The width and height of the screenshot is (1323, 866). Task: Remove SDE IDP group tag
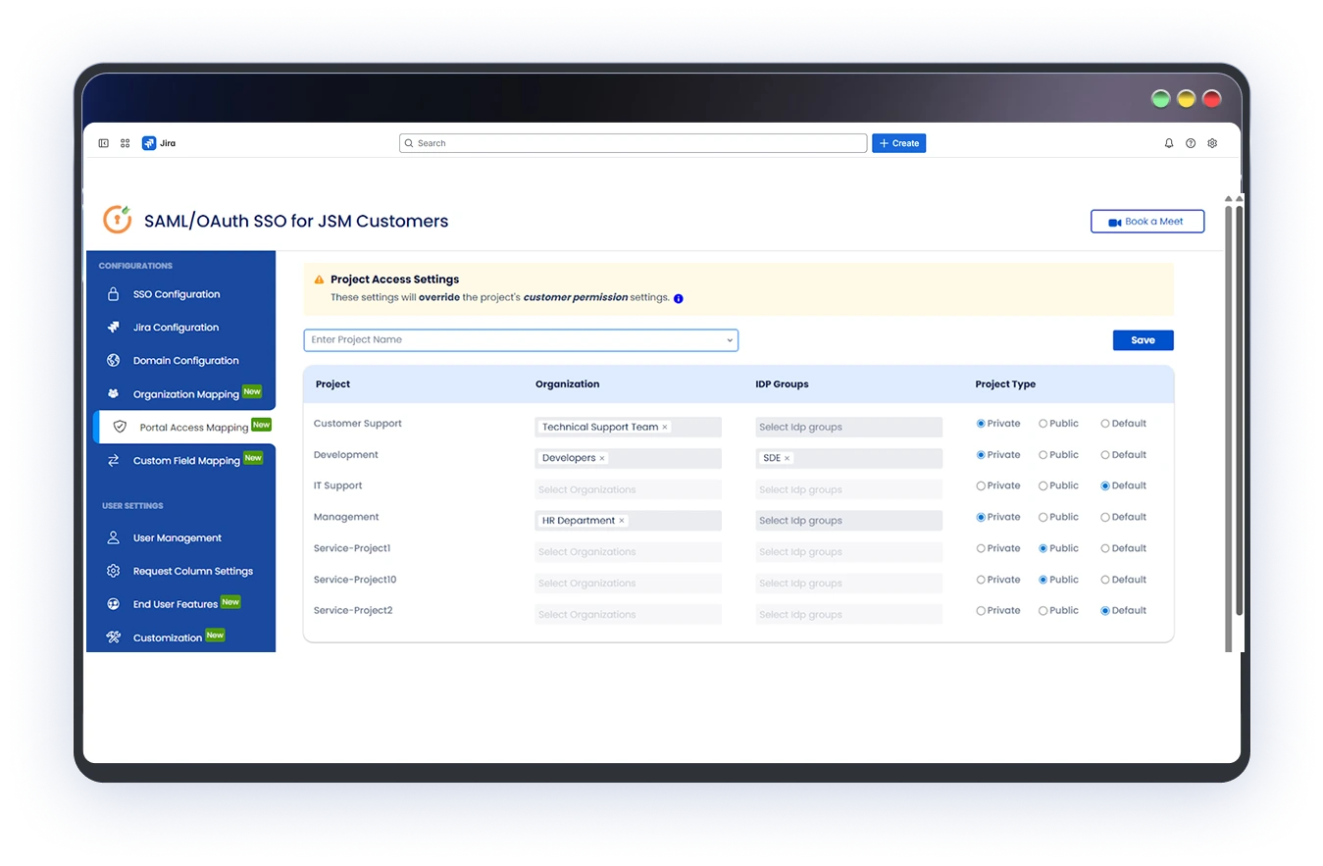pyautogui.click(x=787, y=459)
